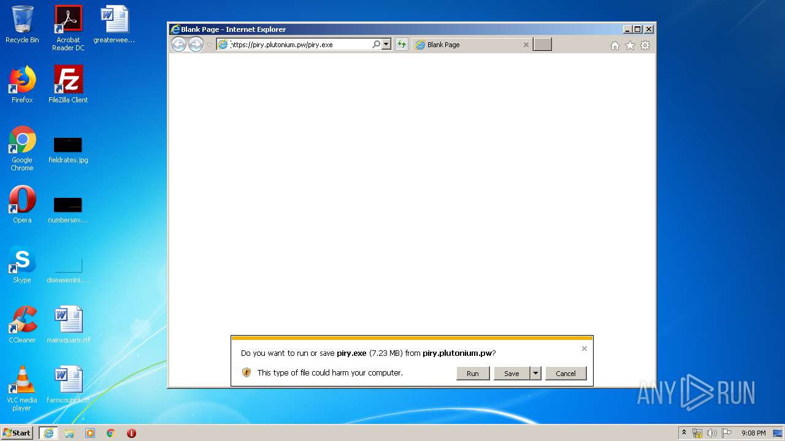This screenshot has width=785, height=441.
Task: Launch VLC media player shortcut
Action: (x=22, y=388)
